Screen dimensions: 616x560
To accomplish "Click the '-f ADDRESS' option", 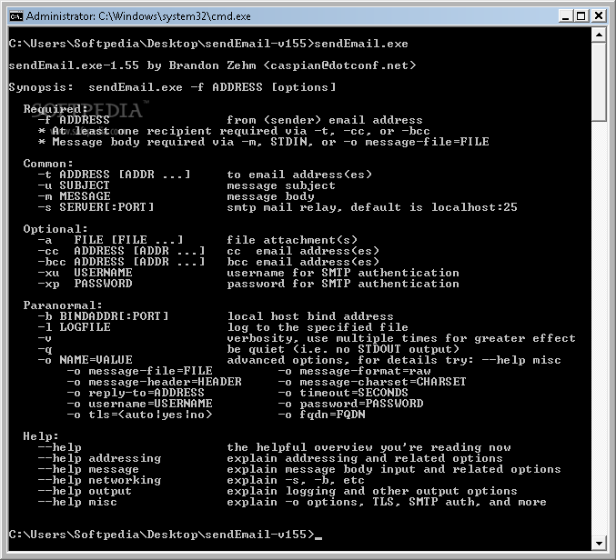I will 74,120.
